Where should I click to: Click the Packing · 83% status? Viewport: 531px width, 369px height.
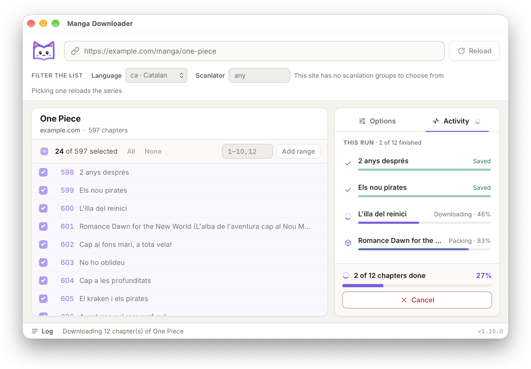(470, 241)
